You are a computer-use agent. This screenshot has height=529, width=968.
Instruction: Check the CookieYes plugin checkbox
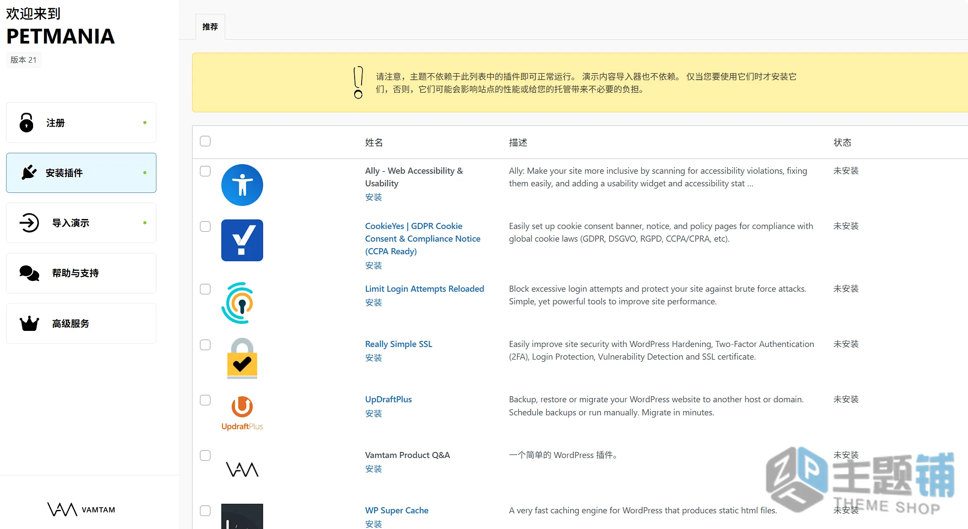pos(205,226)
